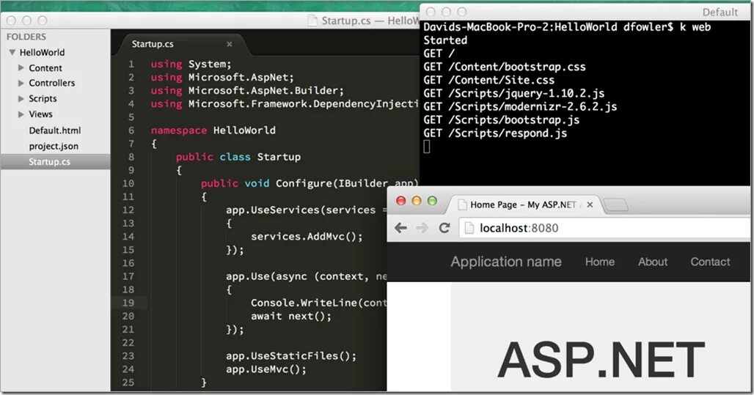Close the Startup.cs editor tab

230,44
